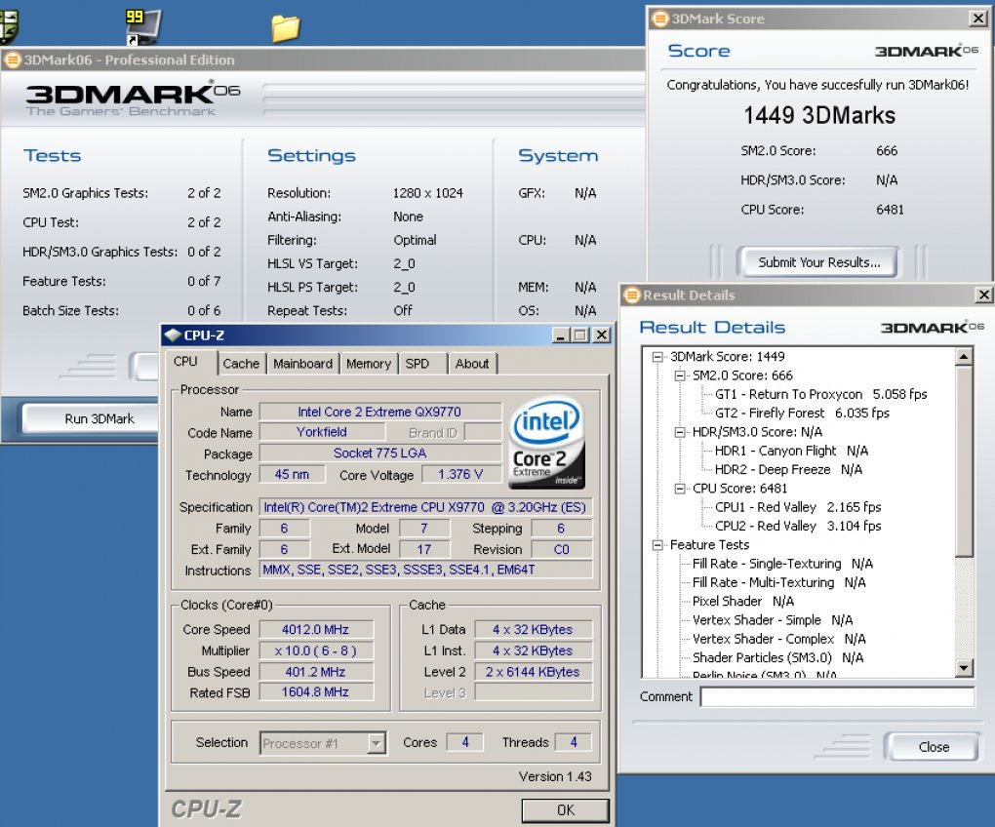
Task: Collapse the SM2.0 Score: 666 node
Action: pyautogui.click(x=680, y=375)
